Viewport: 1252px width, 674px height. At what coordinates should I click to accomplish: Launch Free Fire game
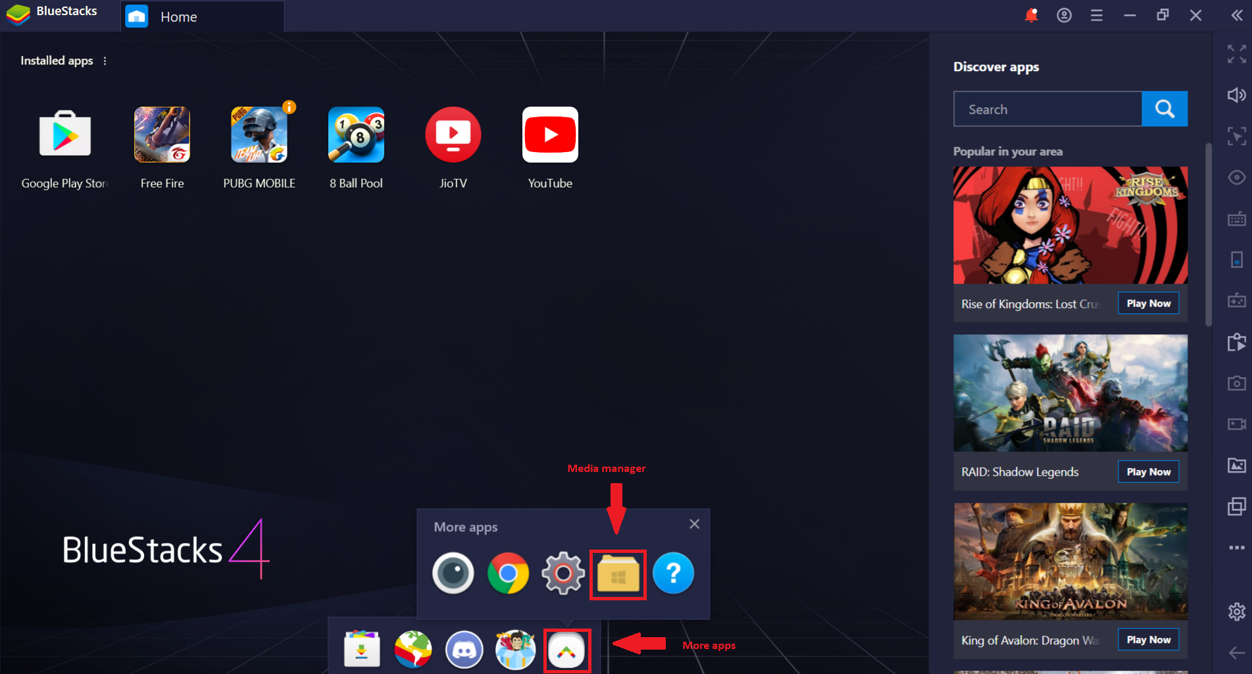[162, 134]
